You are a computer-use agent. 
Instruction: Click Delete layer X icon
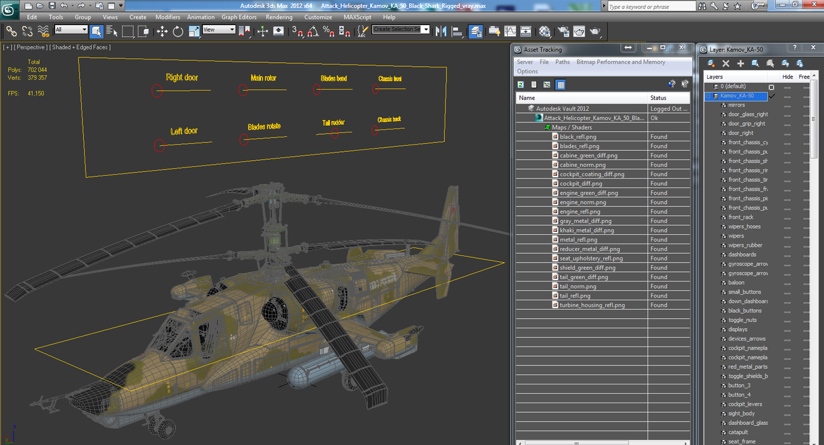point(725,63)
